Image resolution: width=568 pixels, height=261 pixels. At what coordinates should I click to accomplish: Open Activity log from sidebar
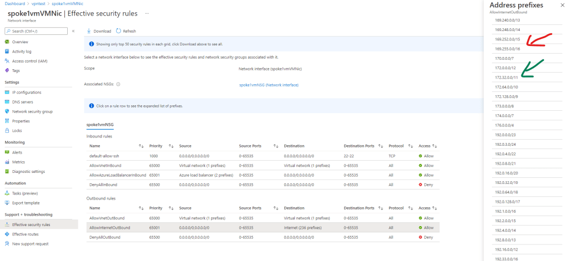[22, 51]
